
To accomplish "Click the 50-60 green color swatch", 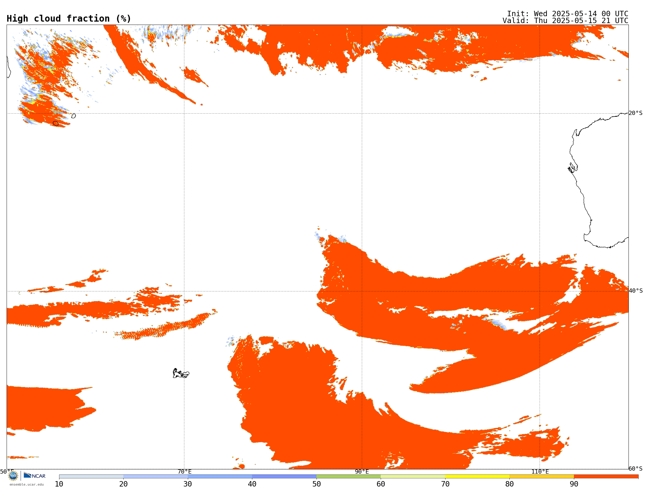I will (x=349, y=477).
